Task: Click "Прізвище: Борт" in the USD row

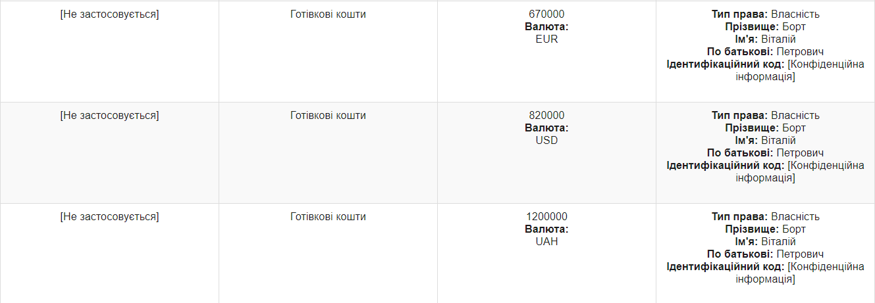Action: [765, 128]
